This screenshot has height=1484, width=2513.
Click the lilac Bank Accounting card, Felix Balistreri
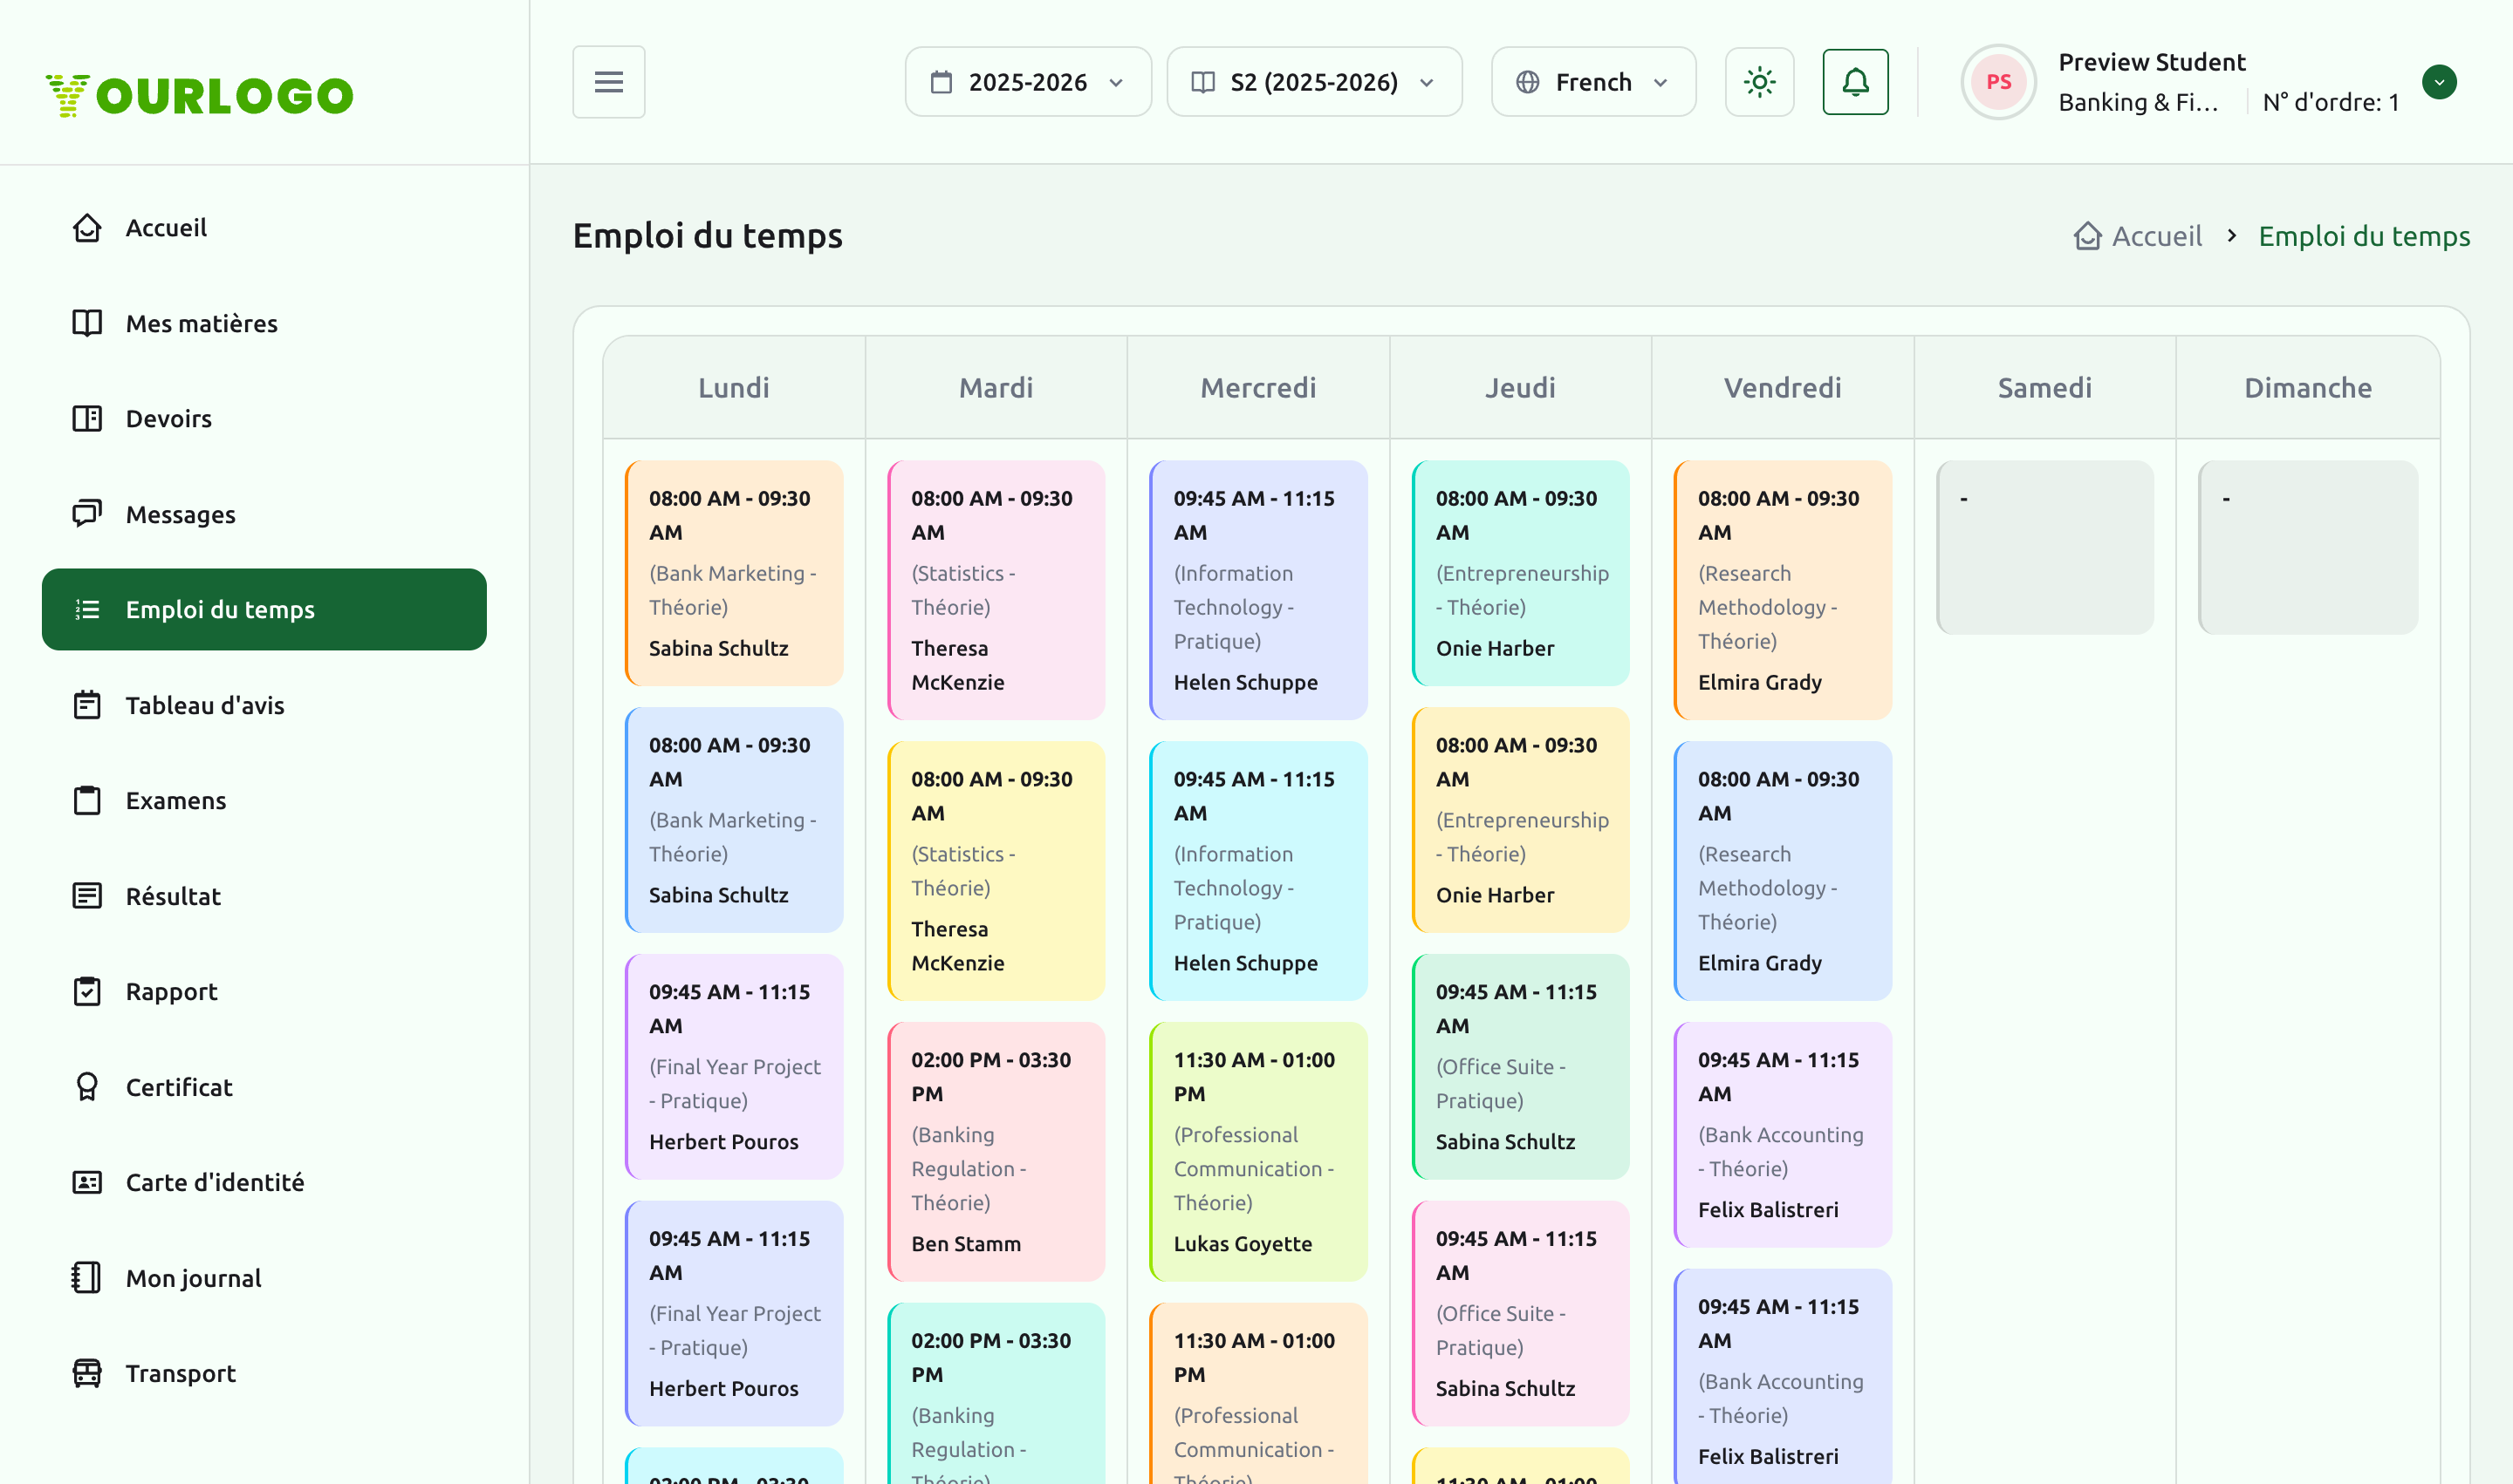[1783, 1135]
